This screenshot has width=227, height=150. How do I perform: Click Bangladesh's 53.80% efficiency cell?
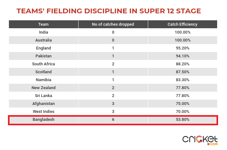click(x=182, y=120)
